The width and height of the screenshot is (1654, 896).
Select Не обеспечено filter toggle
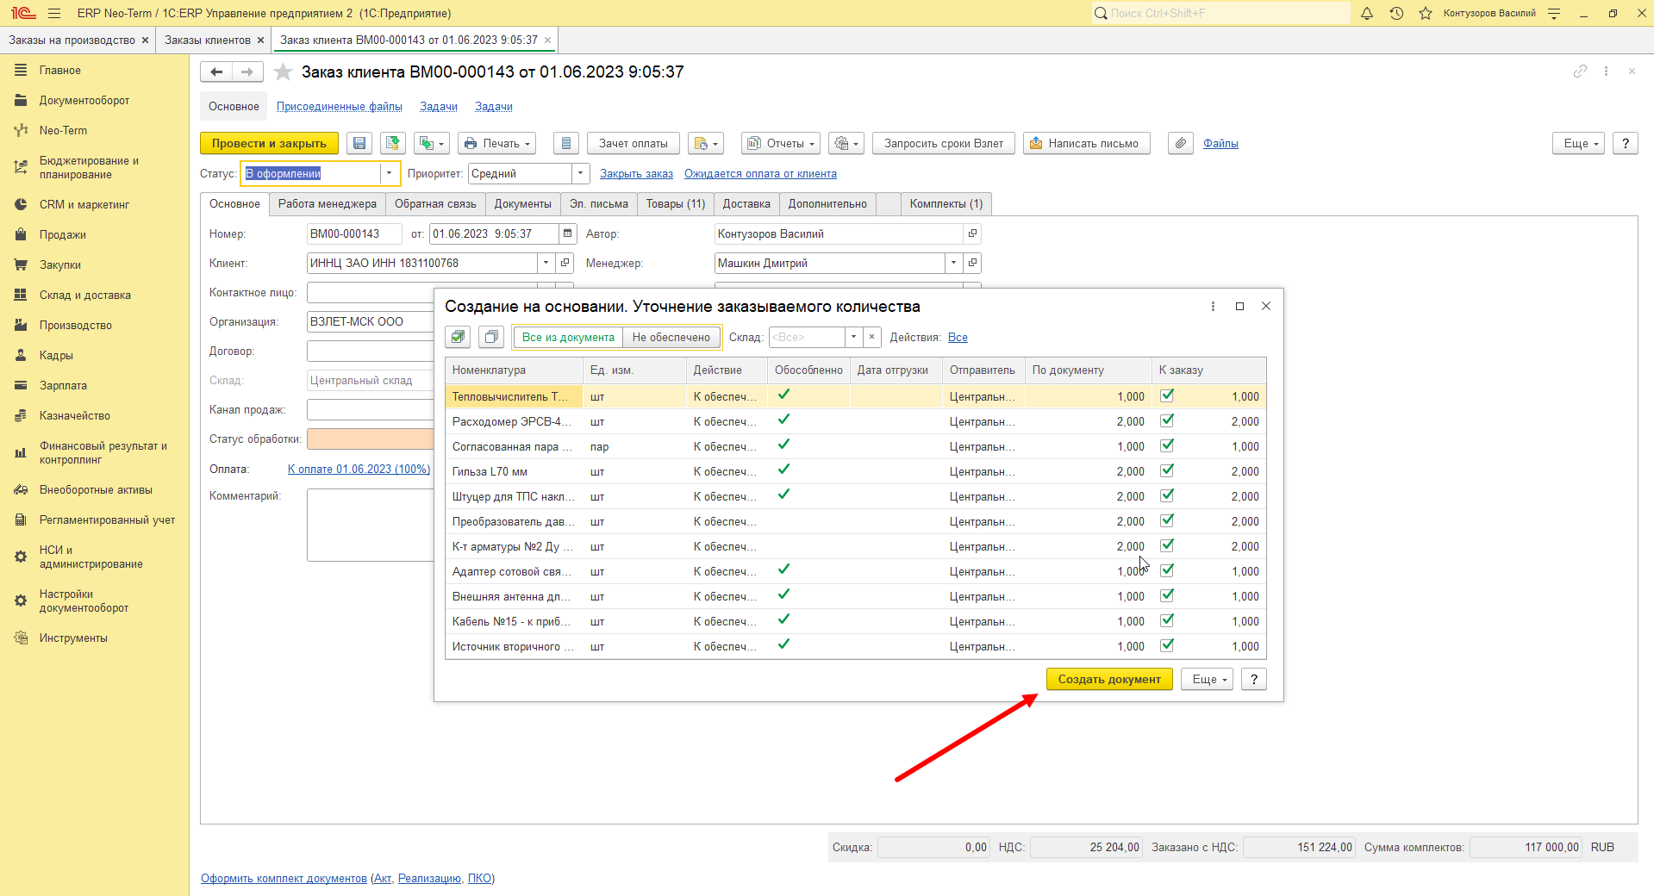[x=671, y=337]
